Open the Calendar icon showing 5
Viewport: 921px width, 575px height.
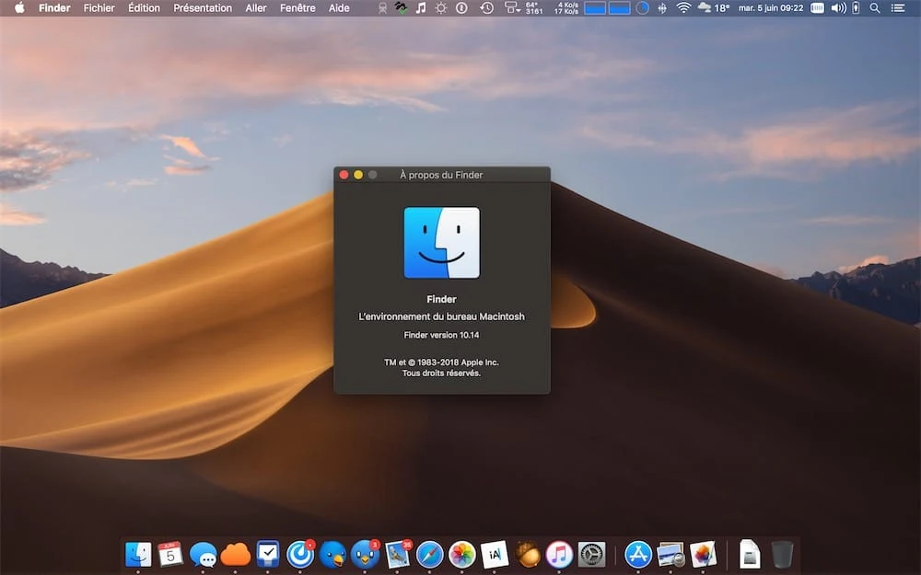(x=170, y=554)
